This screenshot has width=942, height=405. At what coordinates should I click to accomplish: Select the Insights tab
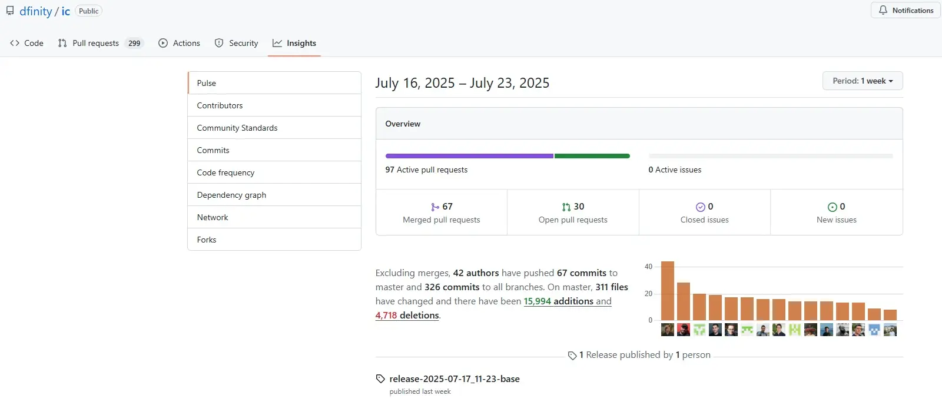tap(294, 43)
